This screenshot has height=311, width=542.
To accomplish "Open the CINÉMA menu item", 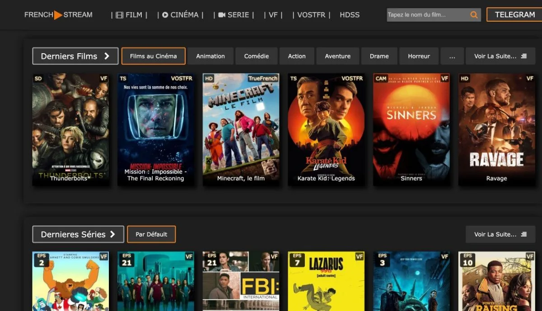I will click(180, 15).
